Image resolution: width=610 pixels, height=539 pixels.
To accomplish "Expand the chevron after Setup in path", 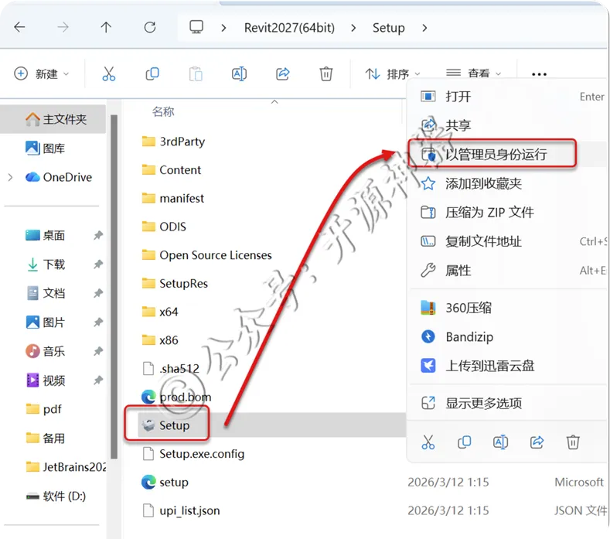I will (x=424, y=28).
